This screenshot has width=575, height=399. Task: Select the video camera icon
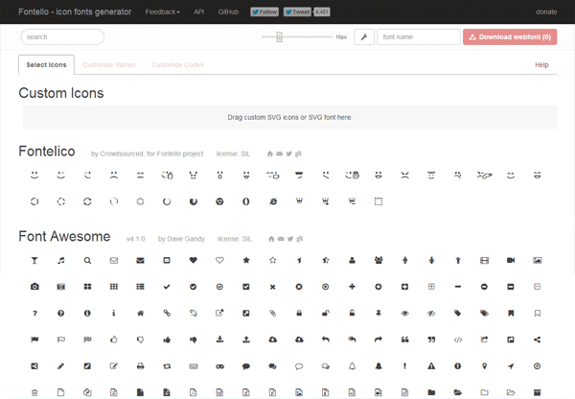pyautogui.click(x=511, y=260)
